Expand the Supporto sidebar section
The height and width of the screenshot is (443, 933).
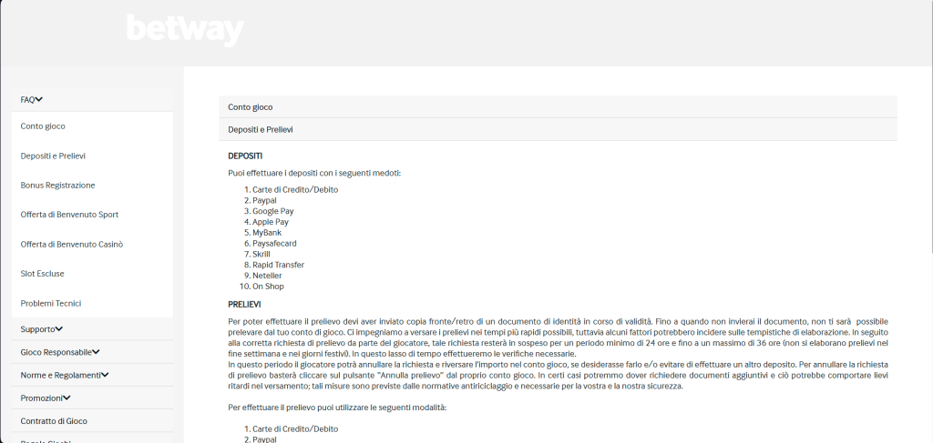click(x=41, y=328)
